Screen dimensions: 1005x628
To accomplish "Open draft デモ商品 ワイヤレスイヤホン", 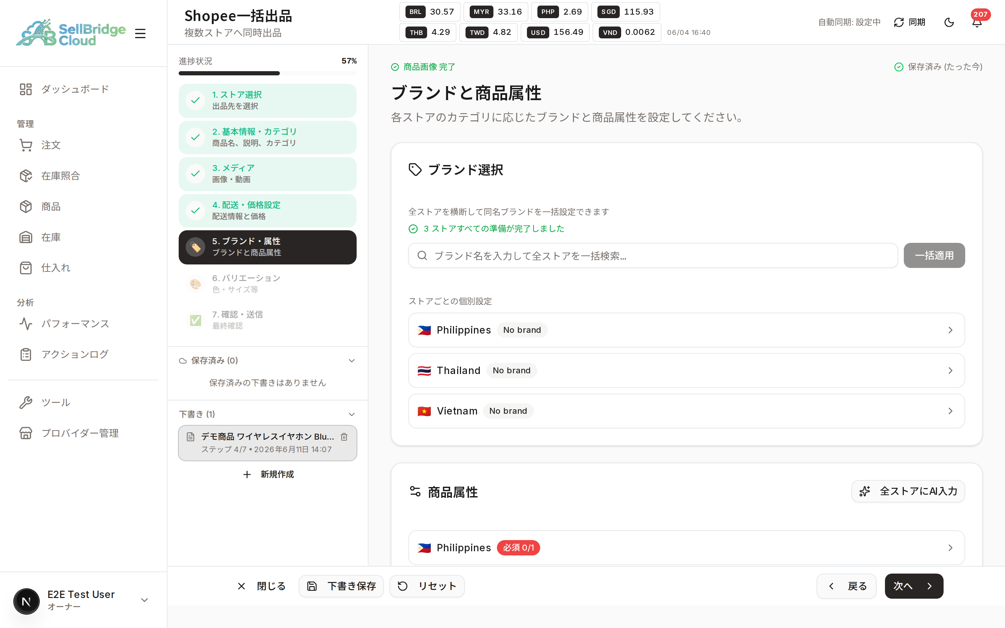I will [x=267, y=443].
